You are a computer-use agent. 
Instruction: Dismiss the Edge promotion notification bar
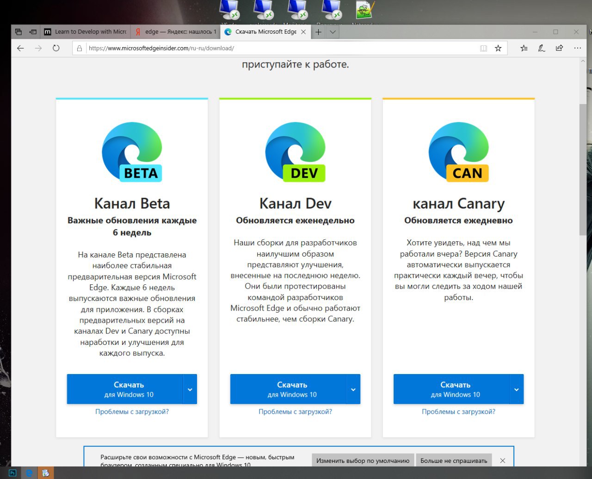tap(503, 461)
